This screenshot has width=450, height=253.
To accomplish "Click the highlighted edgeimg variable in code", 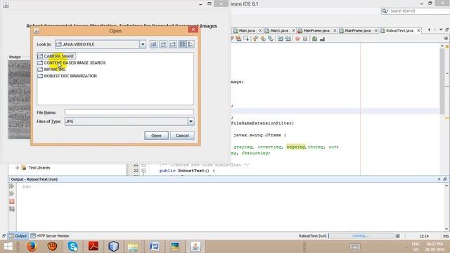I will pos(295,147).
